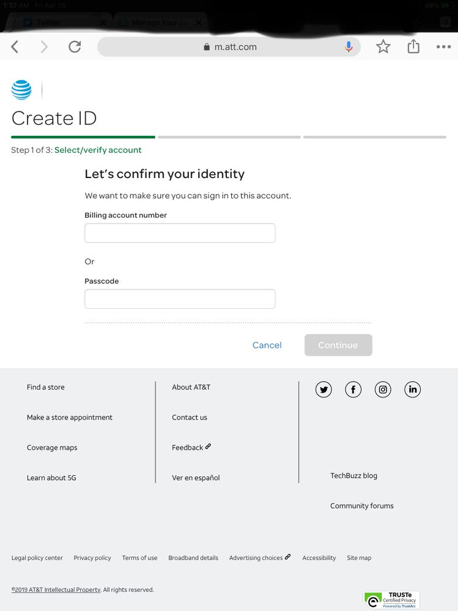The height and width of the screenshot is (611, 458).
Task: Open AT&T's LinkedIn via the LinkedIn icon
Action: click(x=413, y=390)
